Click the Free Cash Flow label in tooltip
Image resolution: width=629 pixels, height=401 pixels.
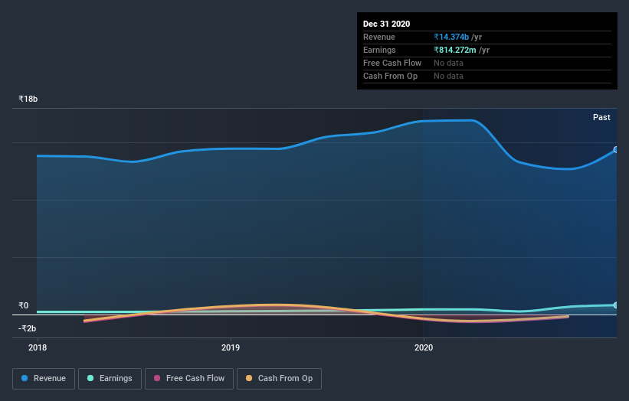point(392,63)
